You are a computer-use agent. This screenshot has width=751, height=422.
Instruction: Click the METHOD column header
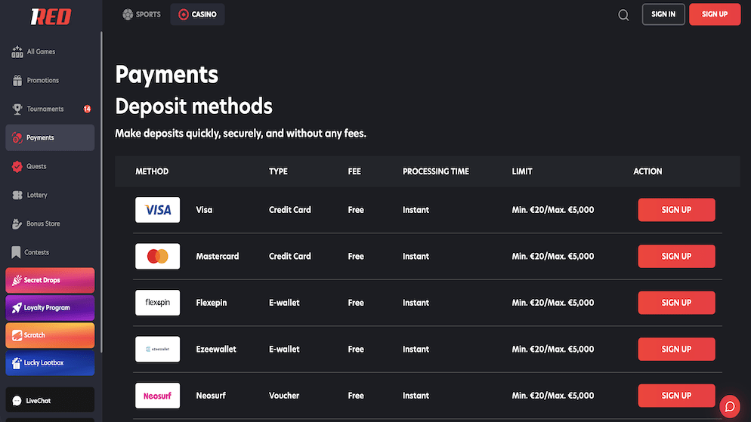[152, 171]
